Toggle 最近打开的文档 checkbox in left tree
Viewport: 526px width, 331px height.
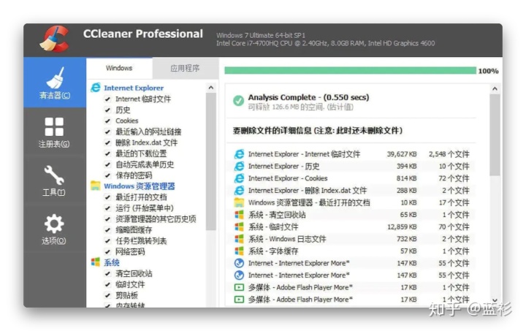[x=107, y=197]
